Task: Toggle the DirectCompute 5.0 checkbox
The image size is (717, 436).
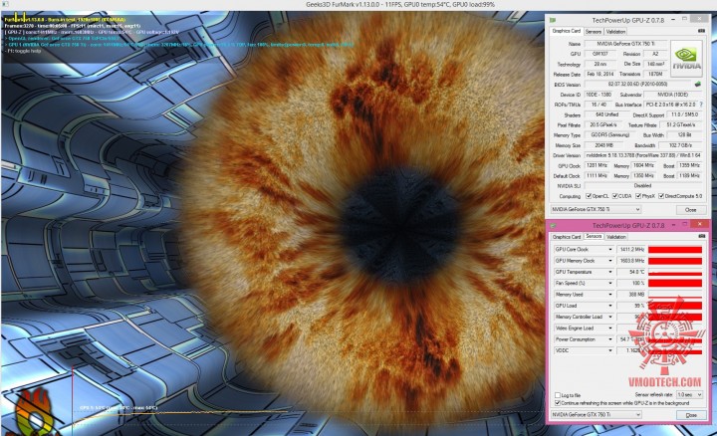Action: (661, 196)
